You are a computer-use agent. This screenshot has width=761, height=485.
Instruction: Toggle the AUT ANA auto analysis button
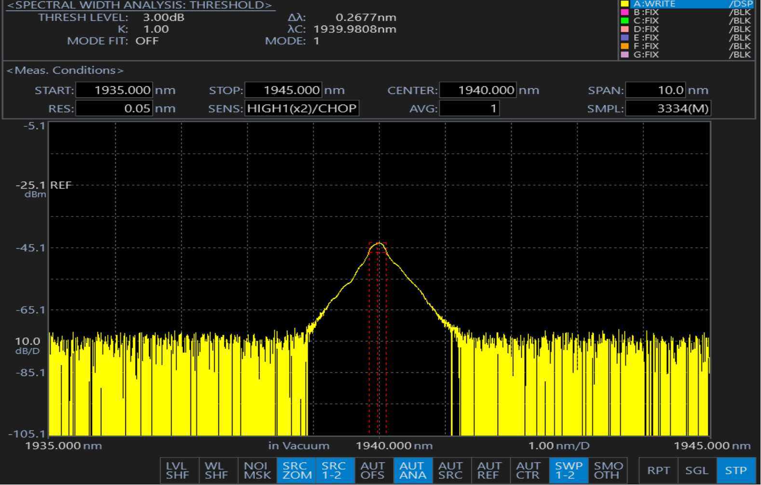(x=412, y=471)
